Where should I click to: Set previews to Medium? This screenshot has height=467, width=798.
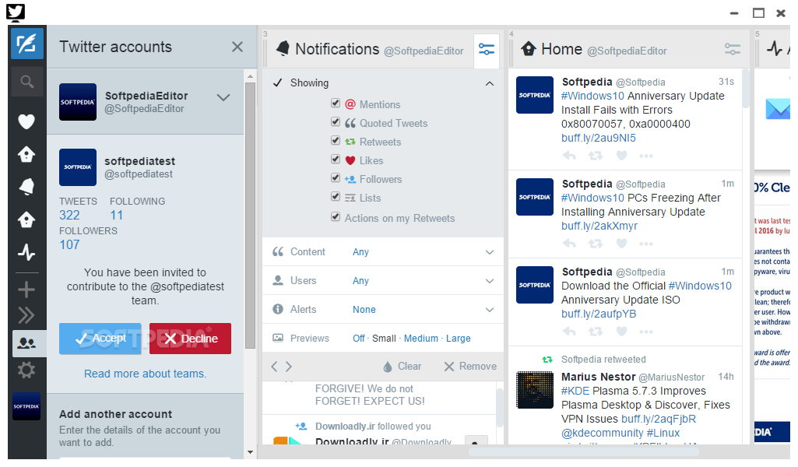421,339
